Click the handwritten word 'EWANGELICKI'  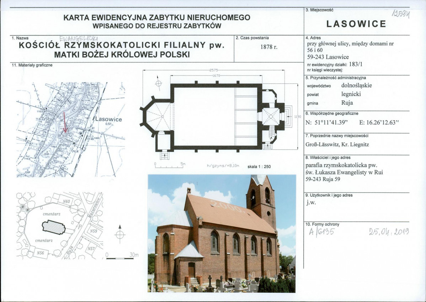pyautogui.click(x=79, y=39)
